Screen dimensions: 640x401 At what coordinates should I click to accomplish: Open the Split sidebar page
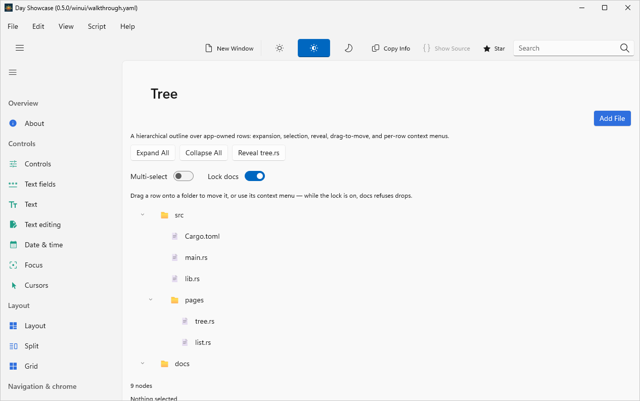(x=61, y=346)
